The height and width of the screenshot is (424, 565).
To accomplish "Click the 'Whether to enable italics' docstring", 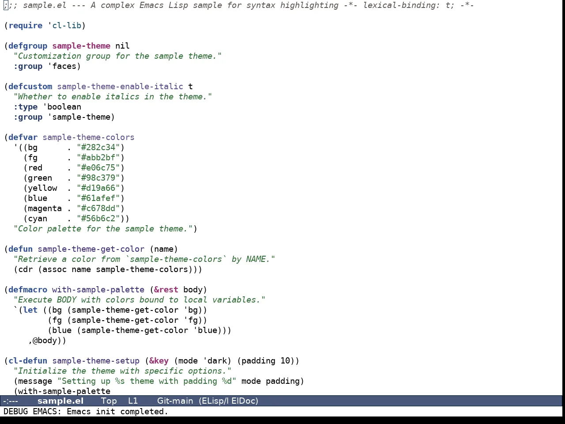I will click(x=113, y=97).
